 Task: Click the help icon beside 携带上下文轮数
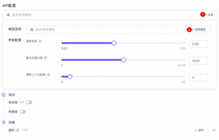pyautogui.click(x=48, y=75)
